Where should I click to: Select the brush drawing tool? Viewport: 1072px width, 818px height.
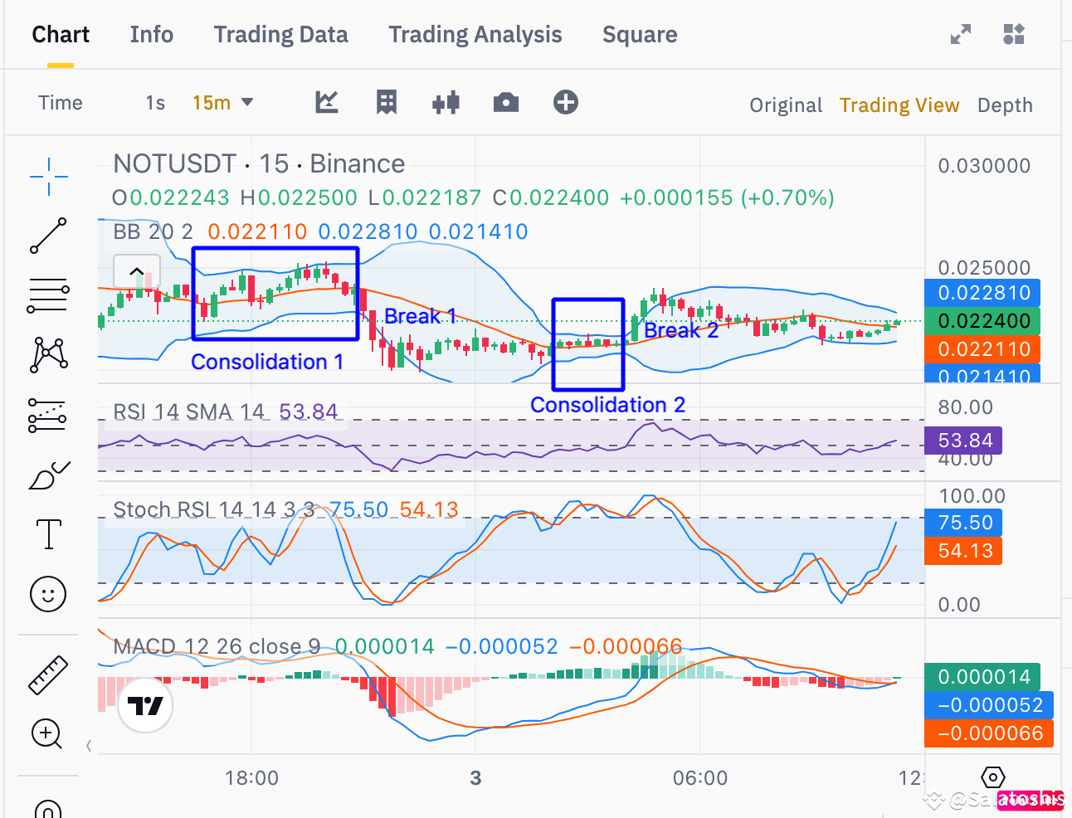pos(47,475)
